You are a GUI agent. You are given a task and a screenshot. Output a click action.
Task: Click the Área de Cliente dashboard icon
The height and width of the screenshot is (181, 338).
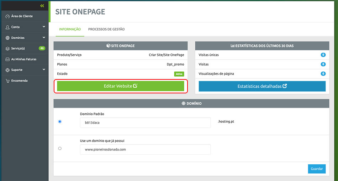coord(7,16)
